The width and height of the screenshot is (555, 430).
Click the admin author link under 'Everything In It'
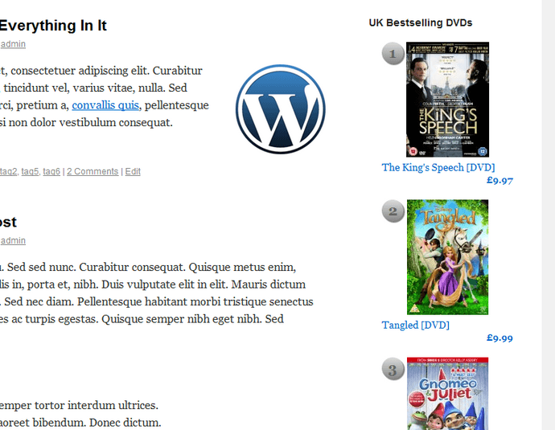point(13,44)
